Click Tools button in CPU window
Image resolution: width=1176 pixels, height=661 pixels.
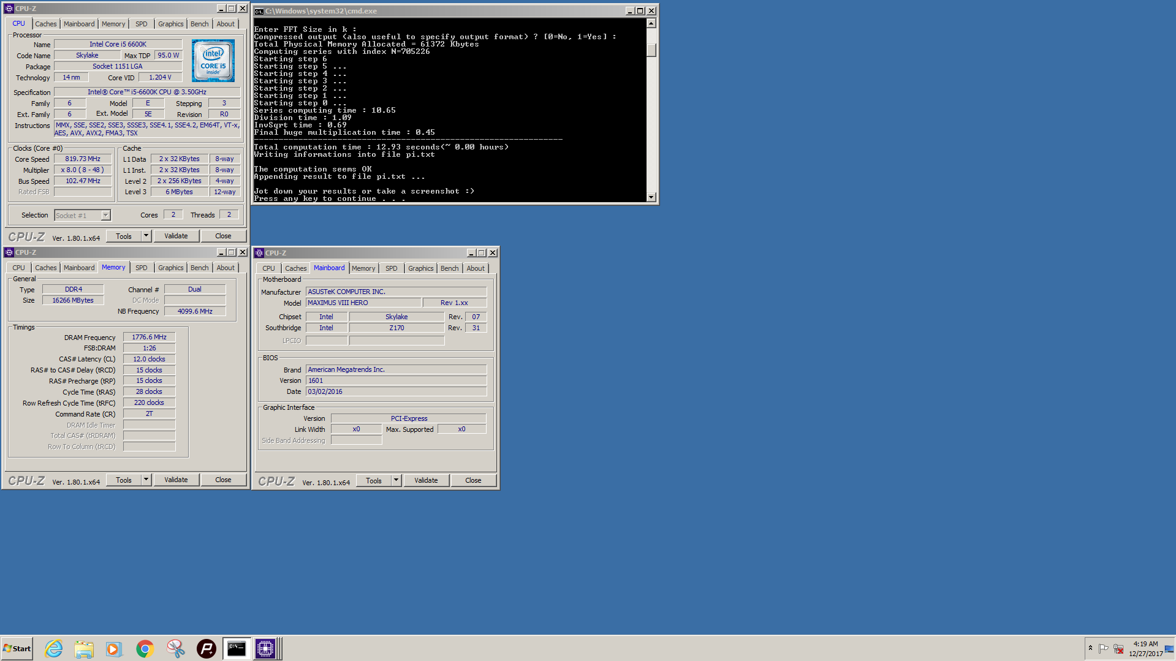click(x=124, y=236)
